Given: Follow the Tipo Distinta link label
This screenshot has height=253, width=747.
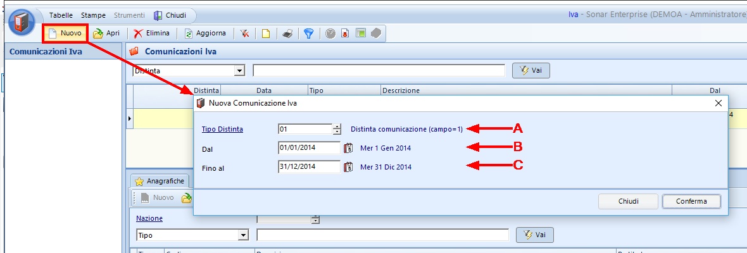Looking at the screenshot, I should point(222,129).
